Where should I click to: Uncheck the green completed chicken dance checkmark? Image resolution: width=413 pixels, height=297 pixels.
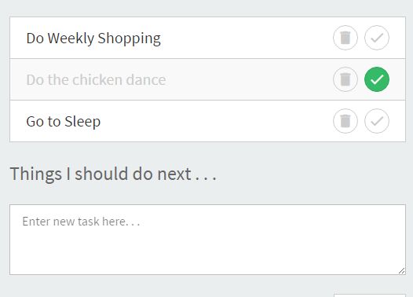click(377, 79)
